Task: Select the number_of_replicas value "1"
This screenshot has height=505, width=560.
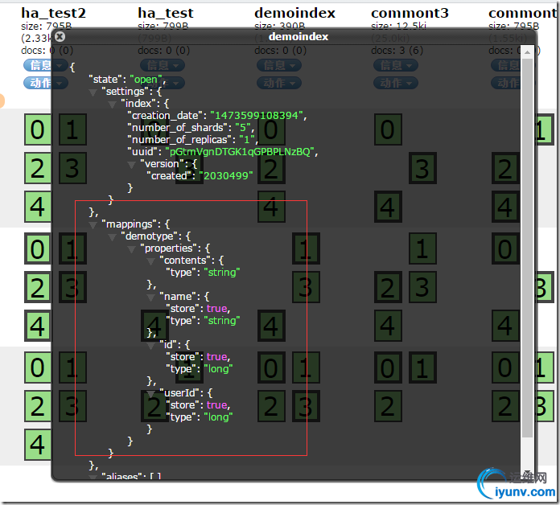Action: pos(247,140)
